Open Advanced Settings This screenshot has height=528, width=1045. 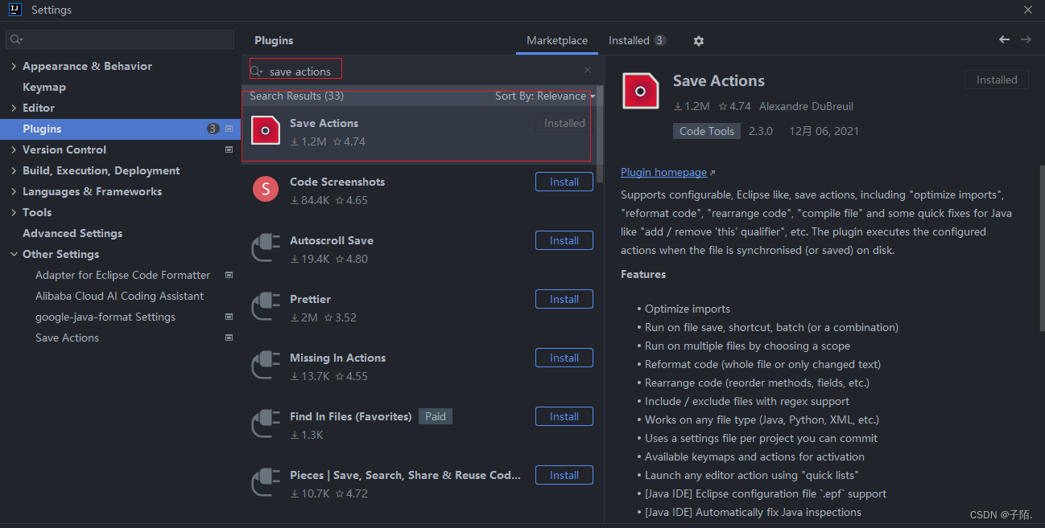(x=72, y=233)
